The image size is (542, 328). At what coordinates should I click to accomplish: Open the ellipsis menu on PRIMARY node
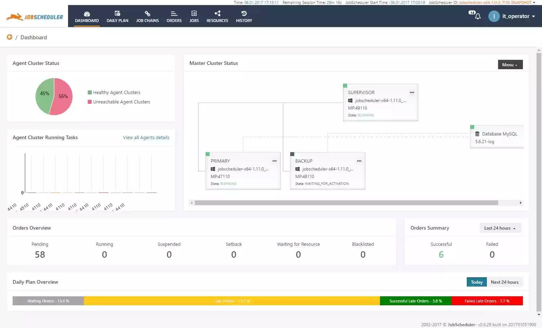pyautogui.click(x=274, y=161)
